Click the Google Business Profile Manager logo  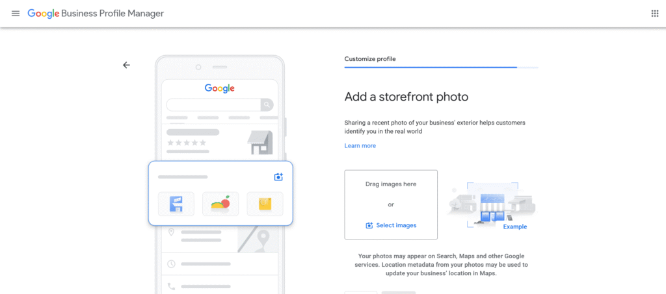[x=96, y=14]
